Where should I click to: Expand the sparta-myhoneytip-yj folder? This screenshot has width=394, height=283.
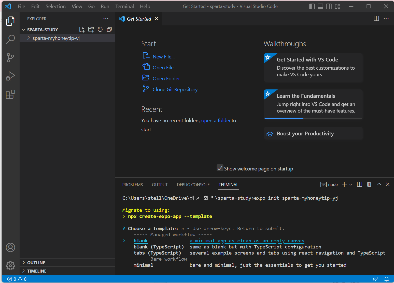click(x=67, y=38)
